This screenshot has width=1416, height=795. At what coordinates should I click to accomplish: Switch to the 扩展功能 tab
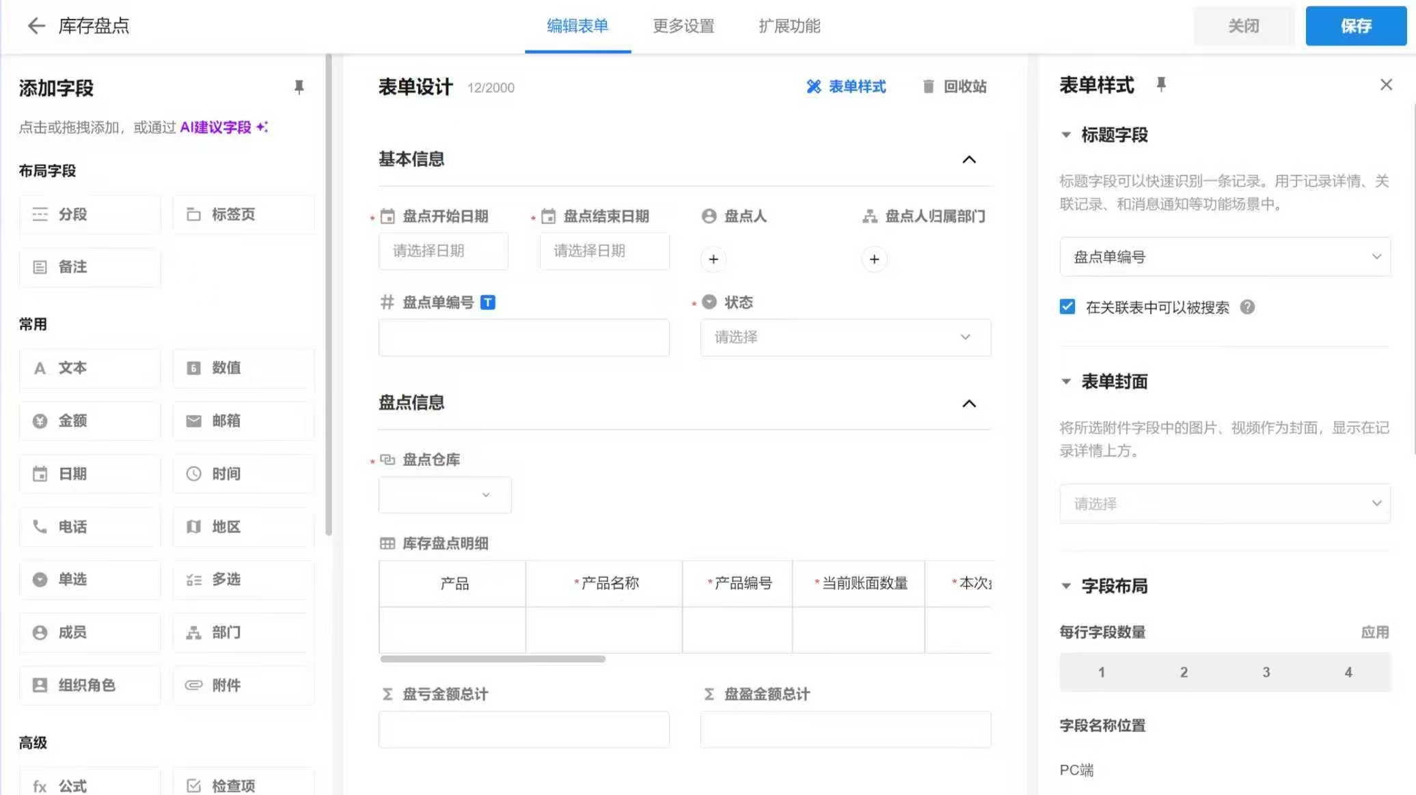tap(789, 26)
